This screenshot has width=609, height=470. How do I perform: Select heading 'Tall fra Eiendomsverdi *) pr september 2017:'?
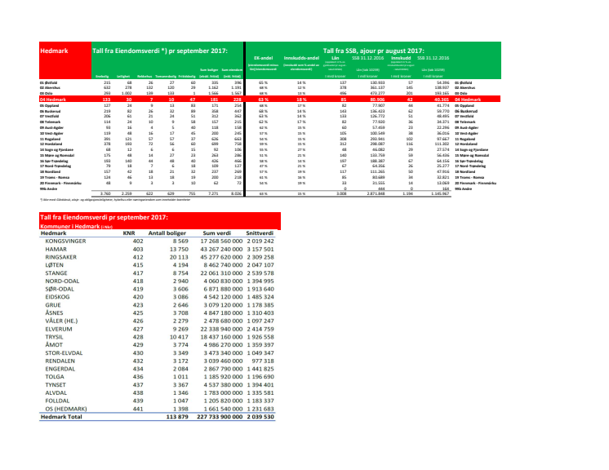160,51
